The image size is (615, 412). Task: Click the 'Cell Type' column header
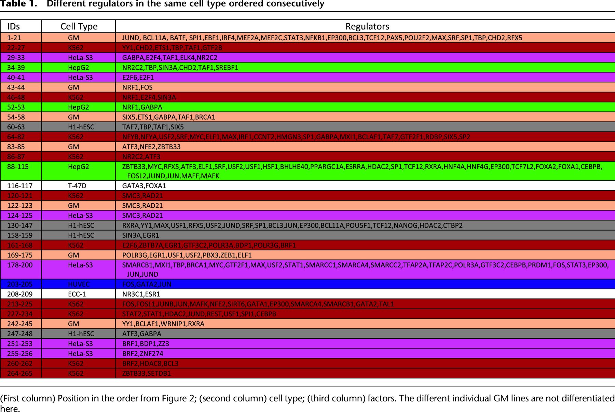tap(79, 26)
